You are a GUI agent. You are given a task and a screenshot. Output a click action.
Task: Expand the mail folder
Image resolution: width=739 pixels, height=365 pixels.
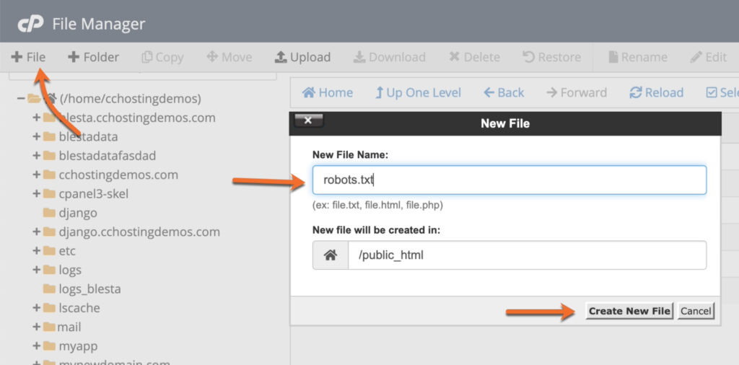pyautogui.click(x=36, y=327)
